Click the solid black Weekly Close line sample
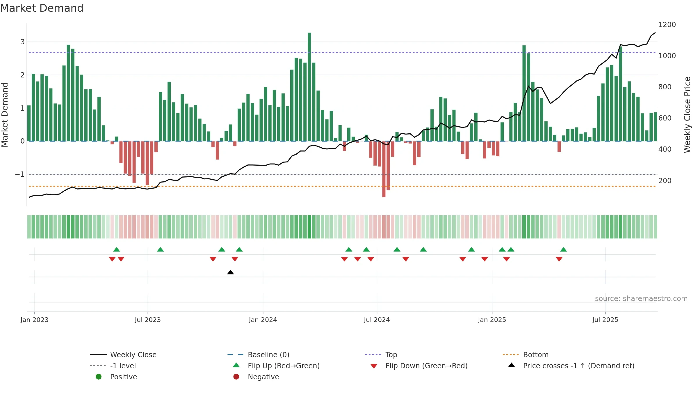The width and height of the screenshot is (698, 393). [x=99, y=355]
